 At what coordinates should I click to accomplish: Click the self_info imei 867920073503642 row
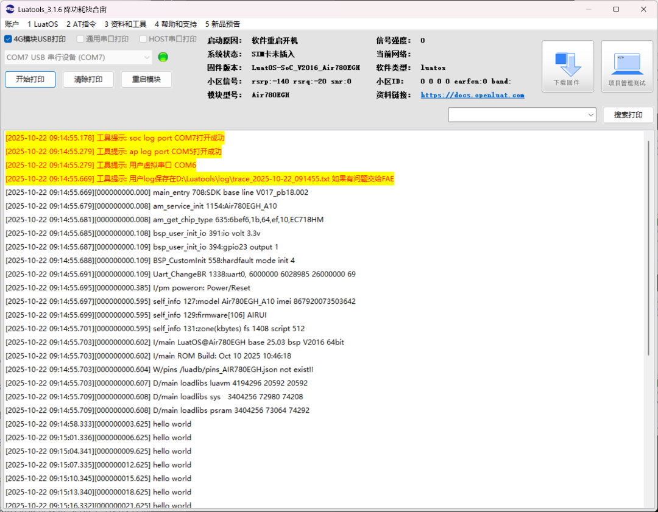click(180, 301)
